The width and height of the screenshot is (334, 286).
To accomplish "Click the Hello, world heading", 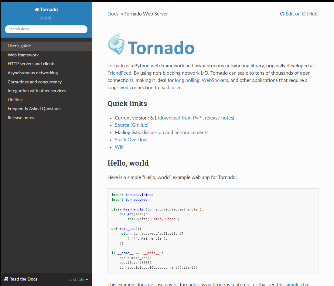I will pyautogui.click(x=128, y=163).
